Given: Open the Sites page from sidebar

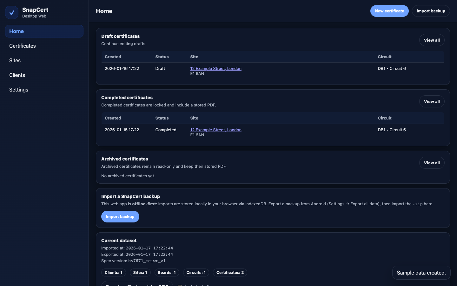Looking at the screenshot, I should click(x=44, y=60).
